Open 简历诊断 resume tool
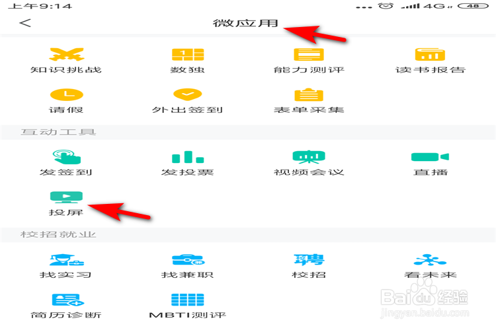The width and height of the screenshot is (496, 330). [66, 306]
